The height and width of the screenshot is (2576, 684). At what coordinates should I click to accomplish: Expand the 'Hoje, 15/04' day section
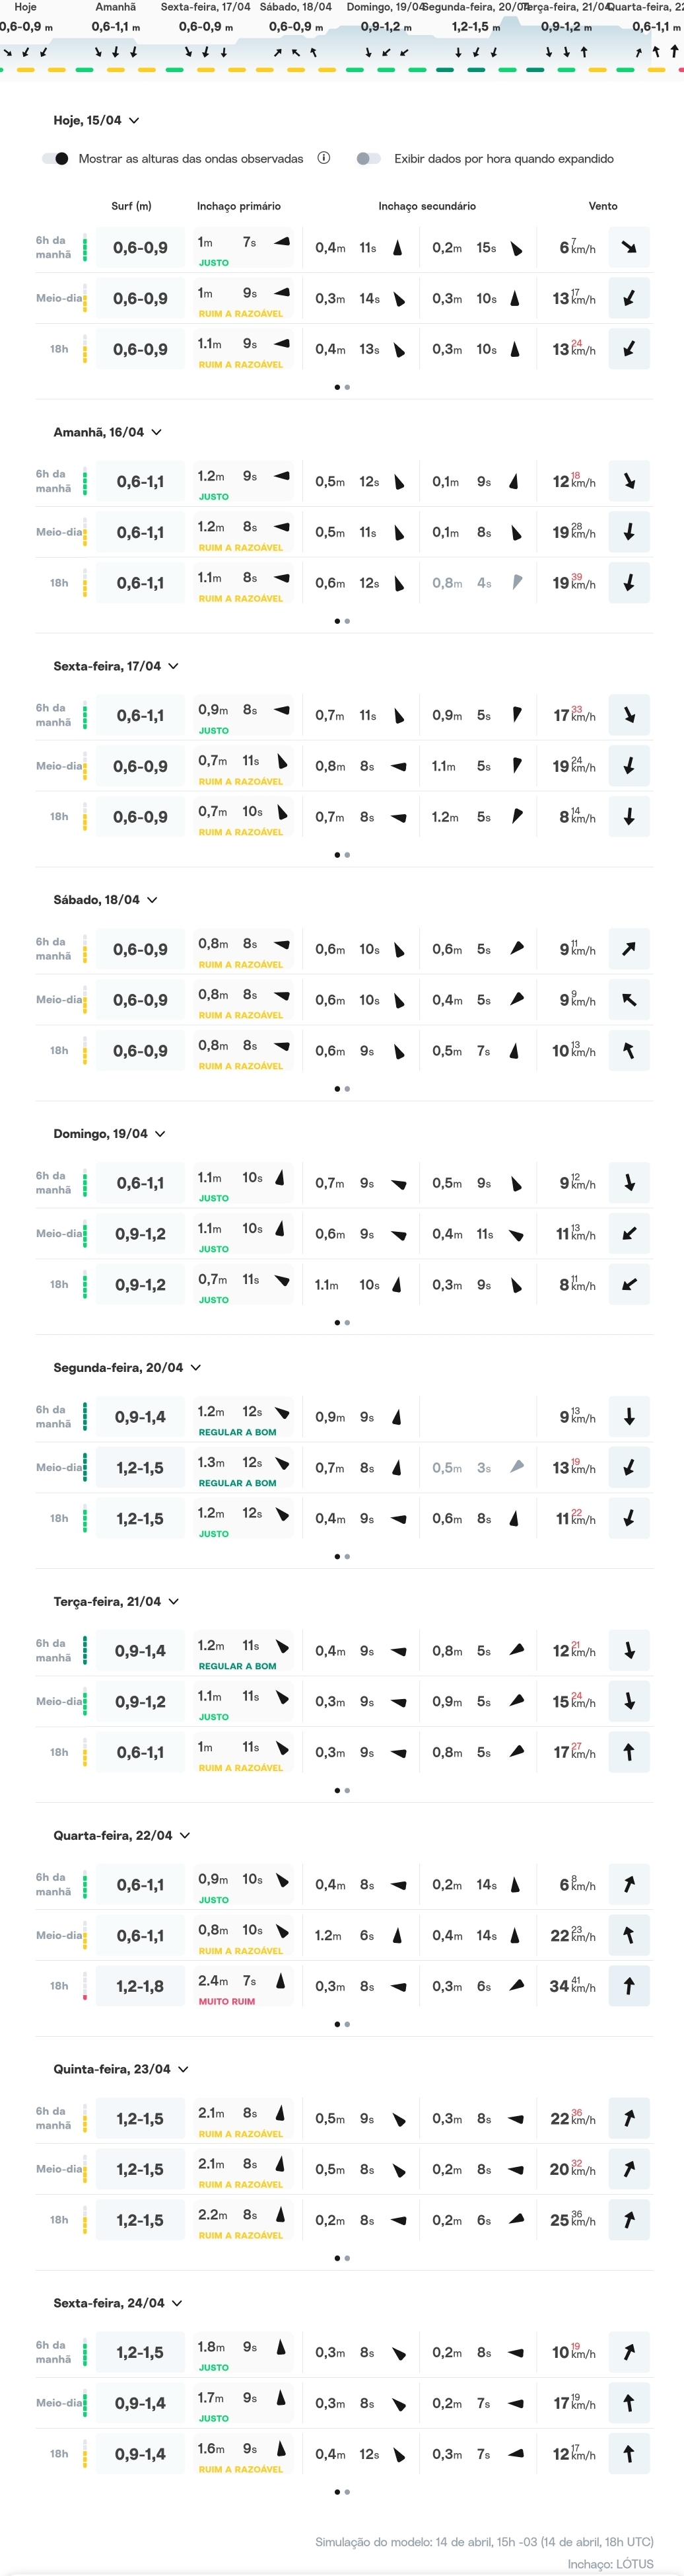click(134, 121)
